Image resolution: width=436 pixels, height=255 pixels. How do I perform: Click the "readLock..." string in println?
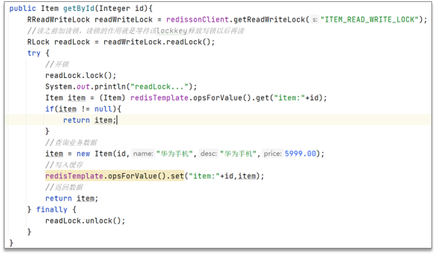[x=162, y=87]
